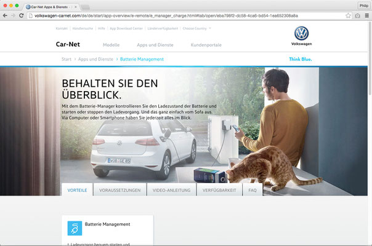This screenshot has width=372, height=246.
Task: Click the camera extension icon in toolbar
Action: coord(358,15)
